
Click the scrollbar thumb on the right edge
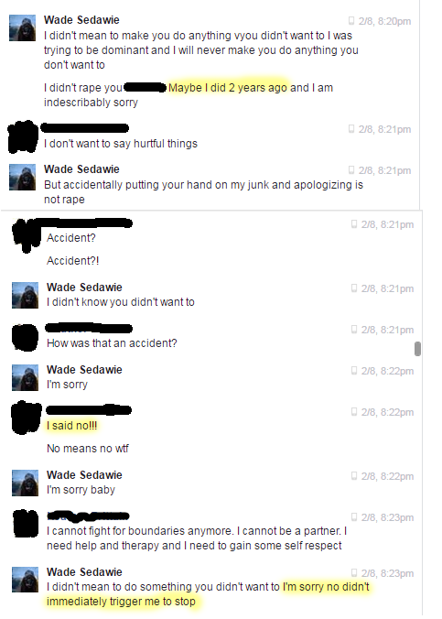[x=417, y=349]
